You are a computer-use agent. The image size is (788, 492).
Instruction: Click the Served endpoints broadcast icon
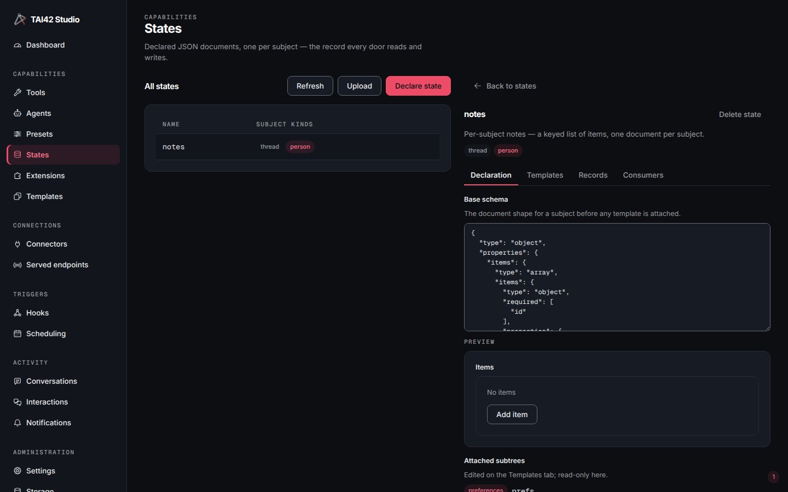coord(18,265)
